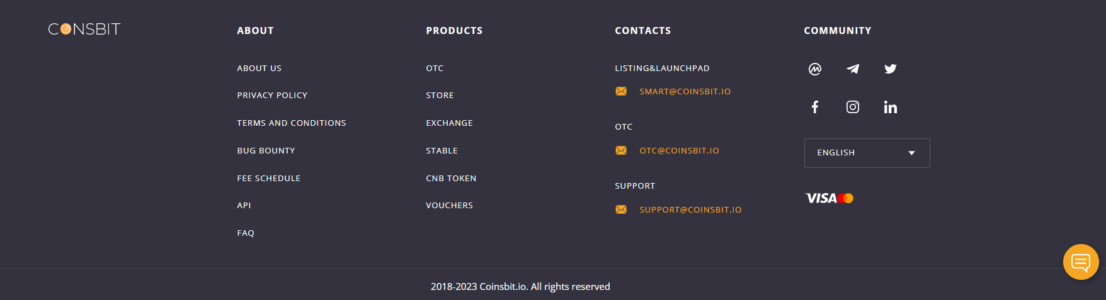Open the orange live chat bubble

(x=1081, y=262)
